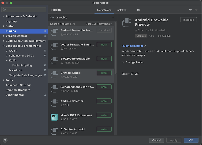Click the Mike's IDEA Extensions plugin icon
The image size is (202, 145).
pyautogui.click(x=54, y=117)
